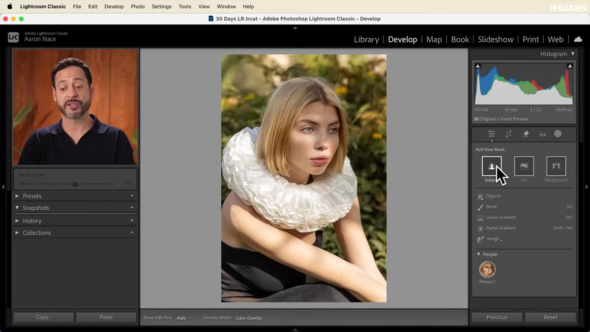The image size is (590, 332).
Task: Click the Original + Smart Preview status
Action: [x=501, y=119]
